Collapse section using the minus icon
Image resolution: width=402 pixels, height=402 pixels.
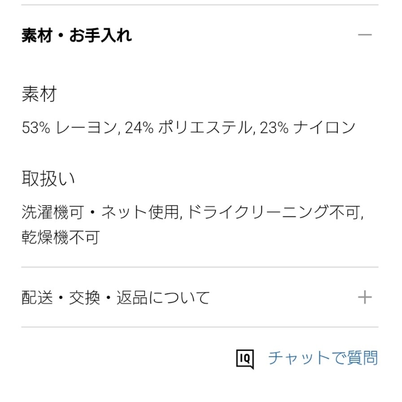click(x=364, y=35)
